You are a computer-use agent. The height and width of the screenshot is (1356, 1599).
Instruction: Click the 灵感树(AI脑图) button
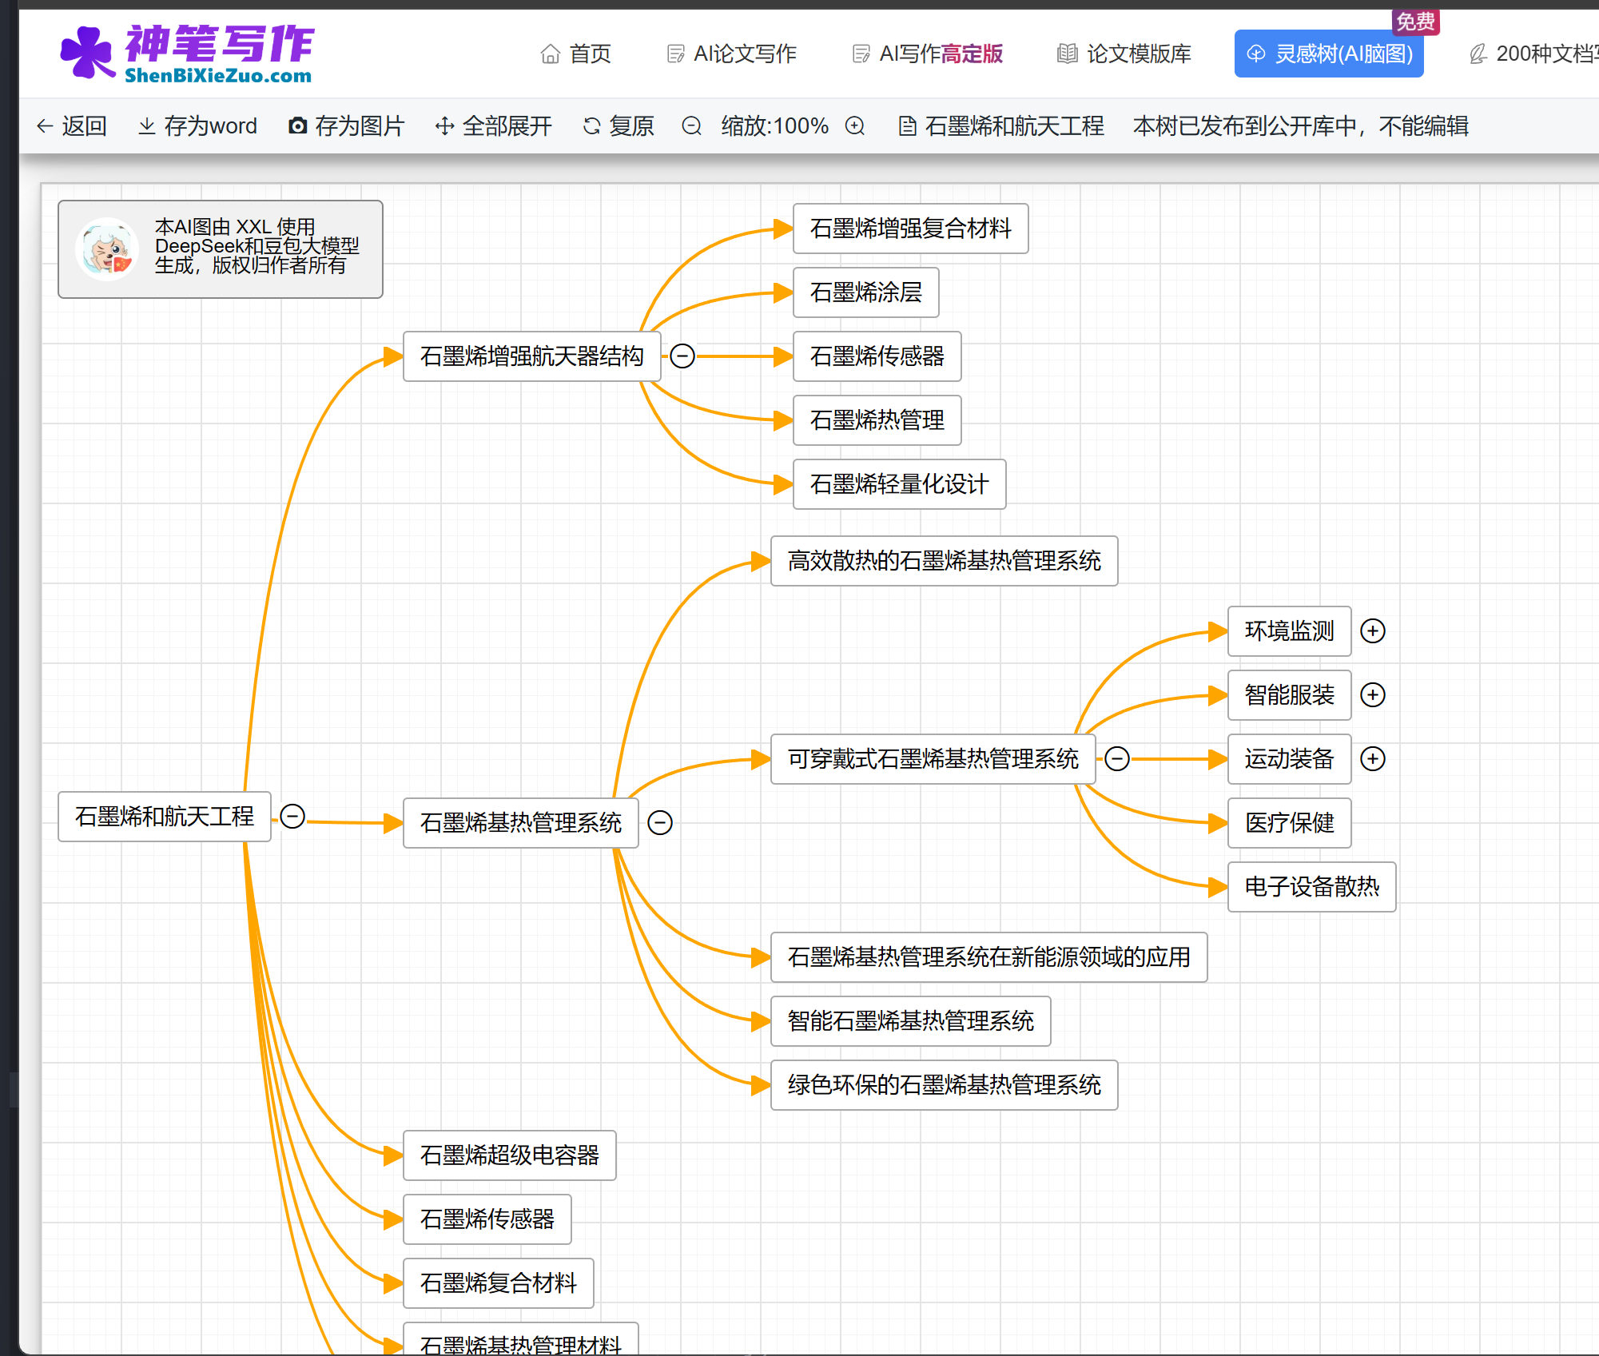coord(1329,54)
